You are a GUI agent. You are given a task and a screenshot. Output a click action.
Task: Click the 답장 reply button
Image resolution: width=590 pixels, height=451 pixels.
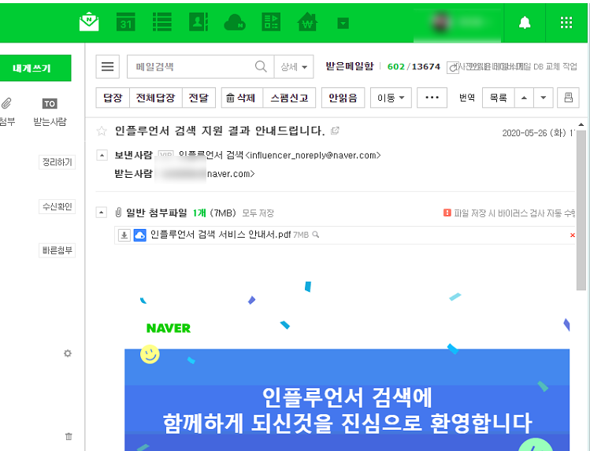pyautogui.click(x=113, y=98)
